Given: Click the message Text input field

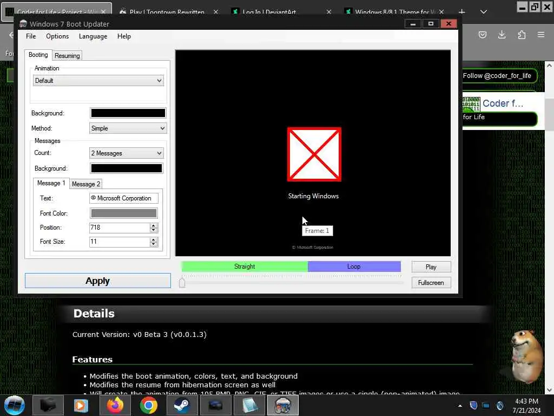Looking at the screenshot, I should pos(124,198).
